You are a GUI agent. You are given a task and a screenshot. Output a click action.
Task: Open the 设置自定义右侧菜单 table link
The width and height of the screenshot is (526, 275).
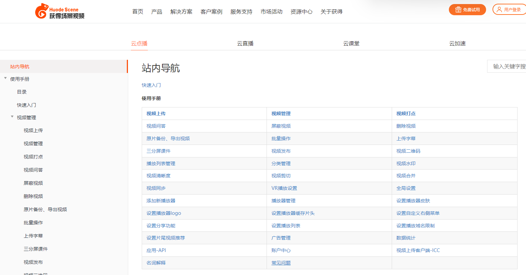[x=418, y=213]
